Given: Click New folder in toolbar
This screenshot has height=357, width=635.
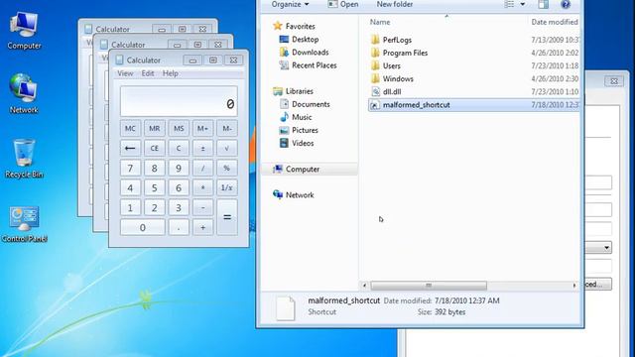Looking at the screenshot, I should click(395, 4).
